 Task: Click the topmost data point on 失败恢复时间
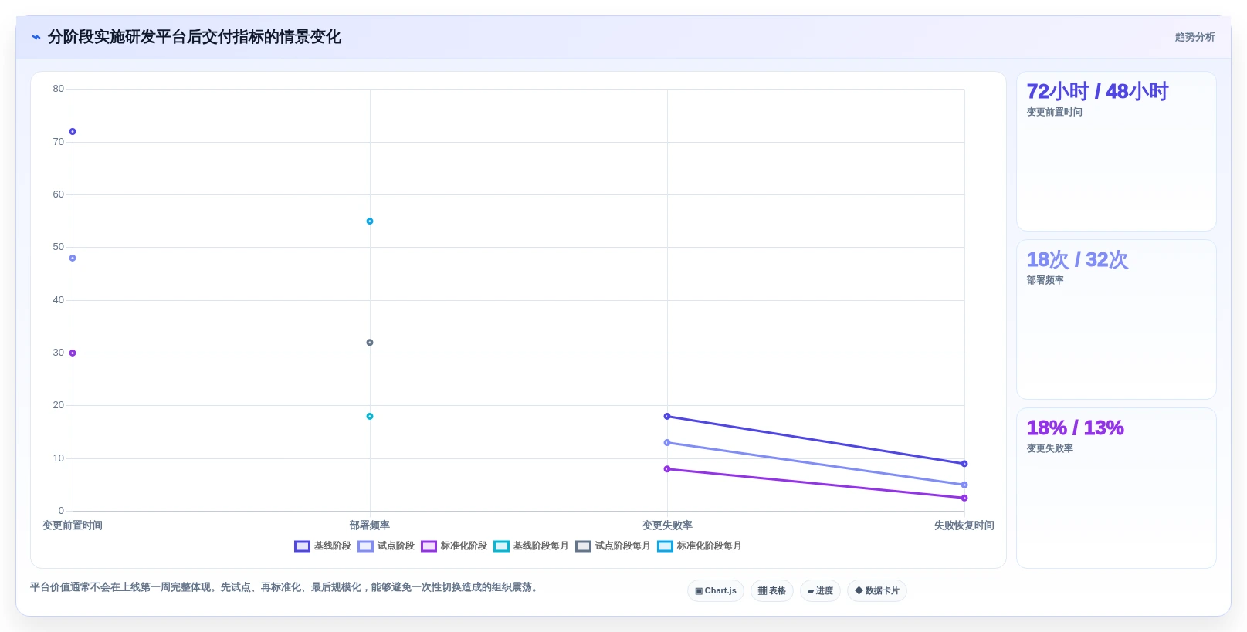point(964,464)
